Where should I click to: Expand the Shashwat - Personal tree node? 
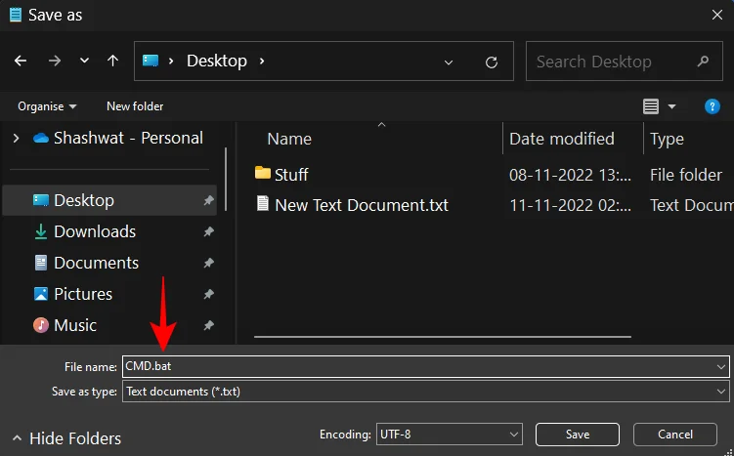pyautogui.click(x=16, y=138)
